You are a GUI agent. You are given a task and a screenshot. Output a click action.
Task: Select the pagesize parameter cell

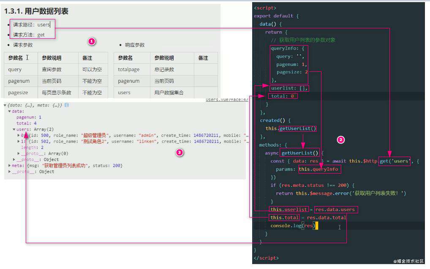21,92
